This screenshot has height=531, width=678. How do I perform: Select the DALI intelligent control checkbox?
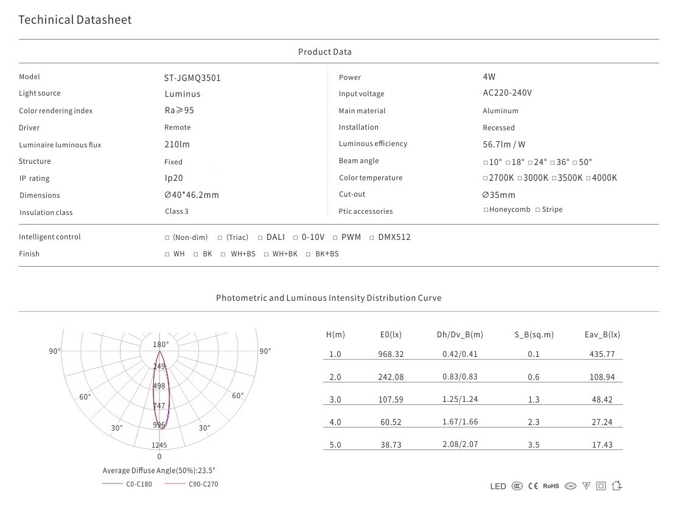(260, 237)
